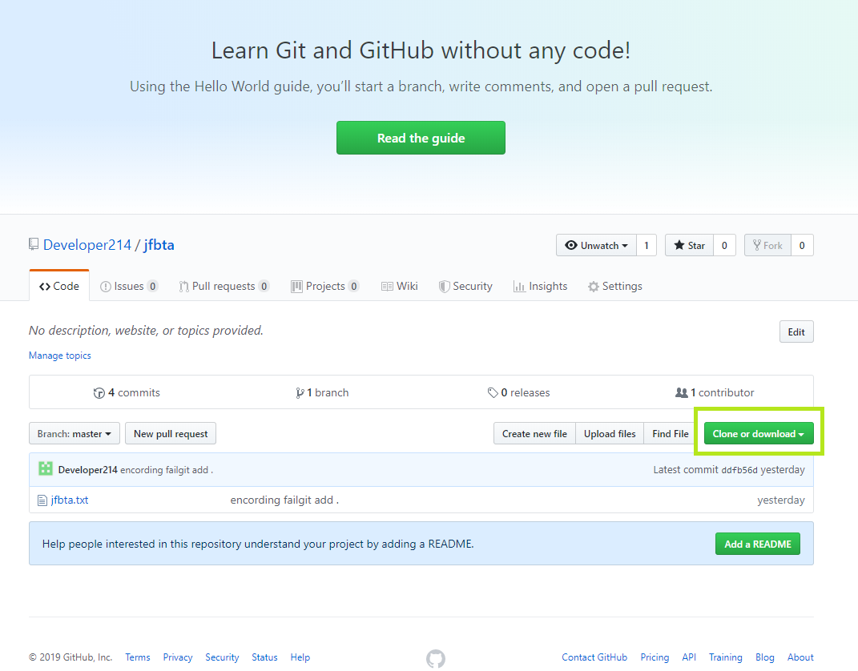Click the bar graph icon of Insights tab

[519, 286]
